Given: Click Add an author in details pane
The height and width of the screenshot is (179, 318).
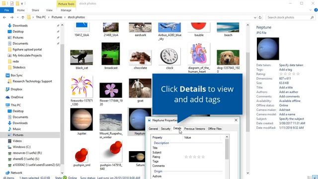Looking at the screenshot, I should coord(289,92).
